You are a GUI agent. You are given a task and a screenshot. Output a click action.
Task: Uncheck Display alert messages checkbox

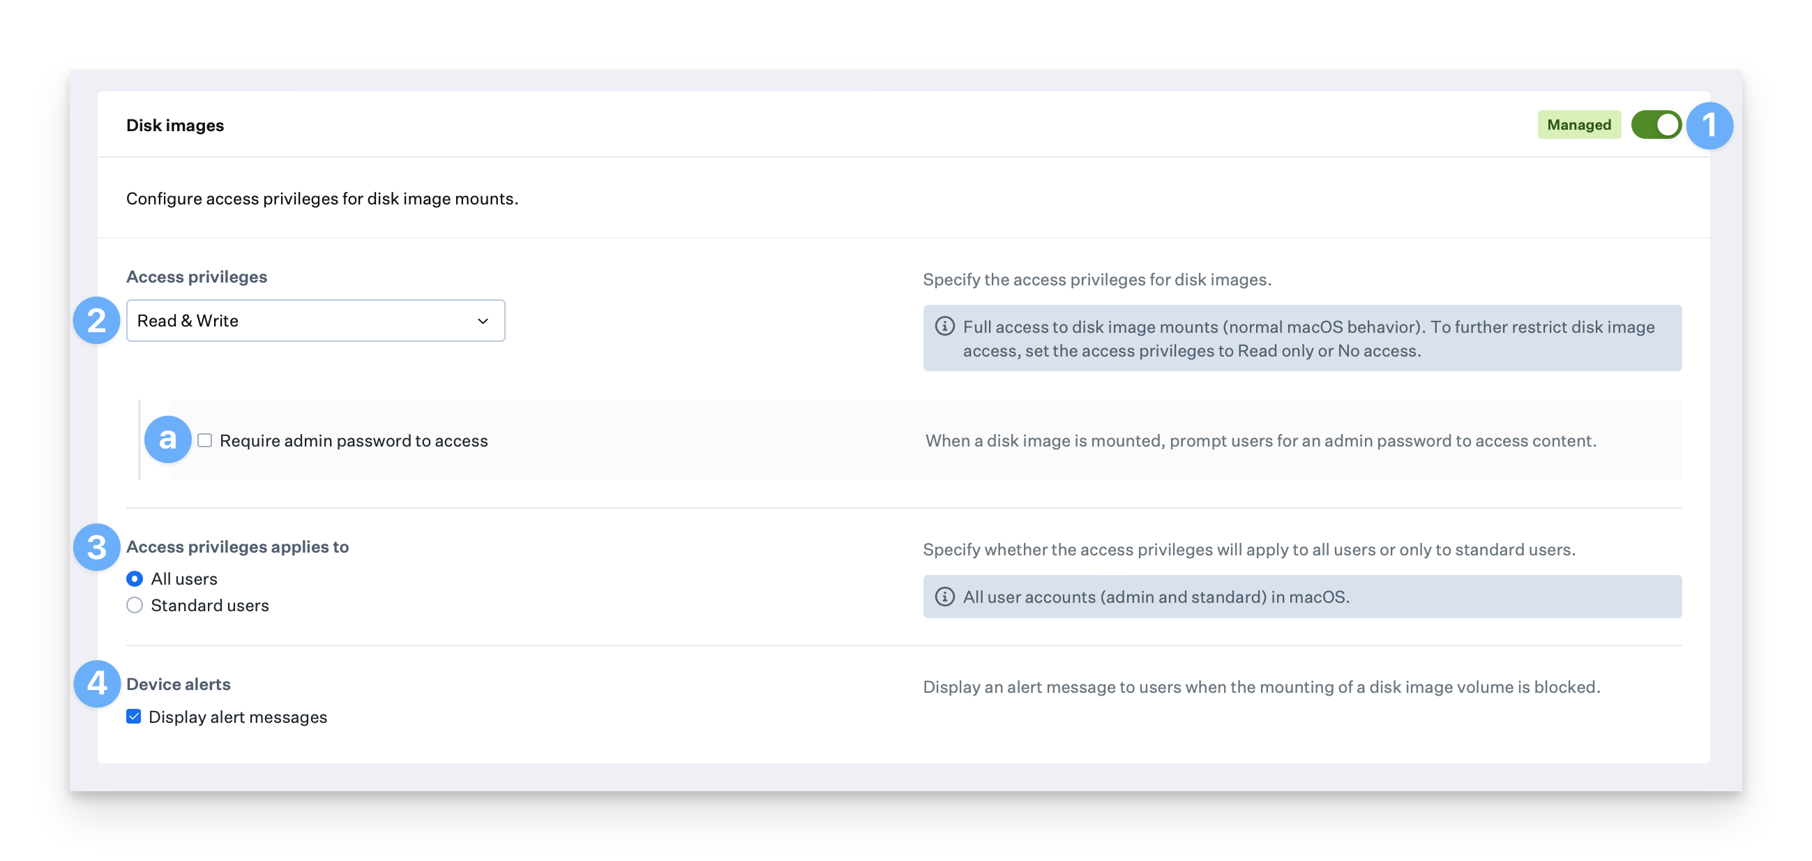pos(134,717)
